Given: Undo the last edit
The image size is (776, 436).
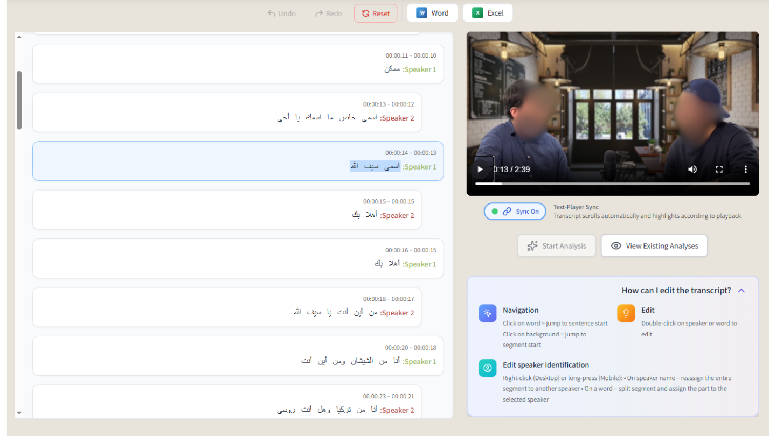Looking at the screenshot, I should 282,13.
